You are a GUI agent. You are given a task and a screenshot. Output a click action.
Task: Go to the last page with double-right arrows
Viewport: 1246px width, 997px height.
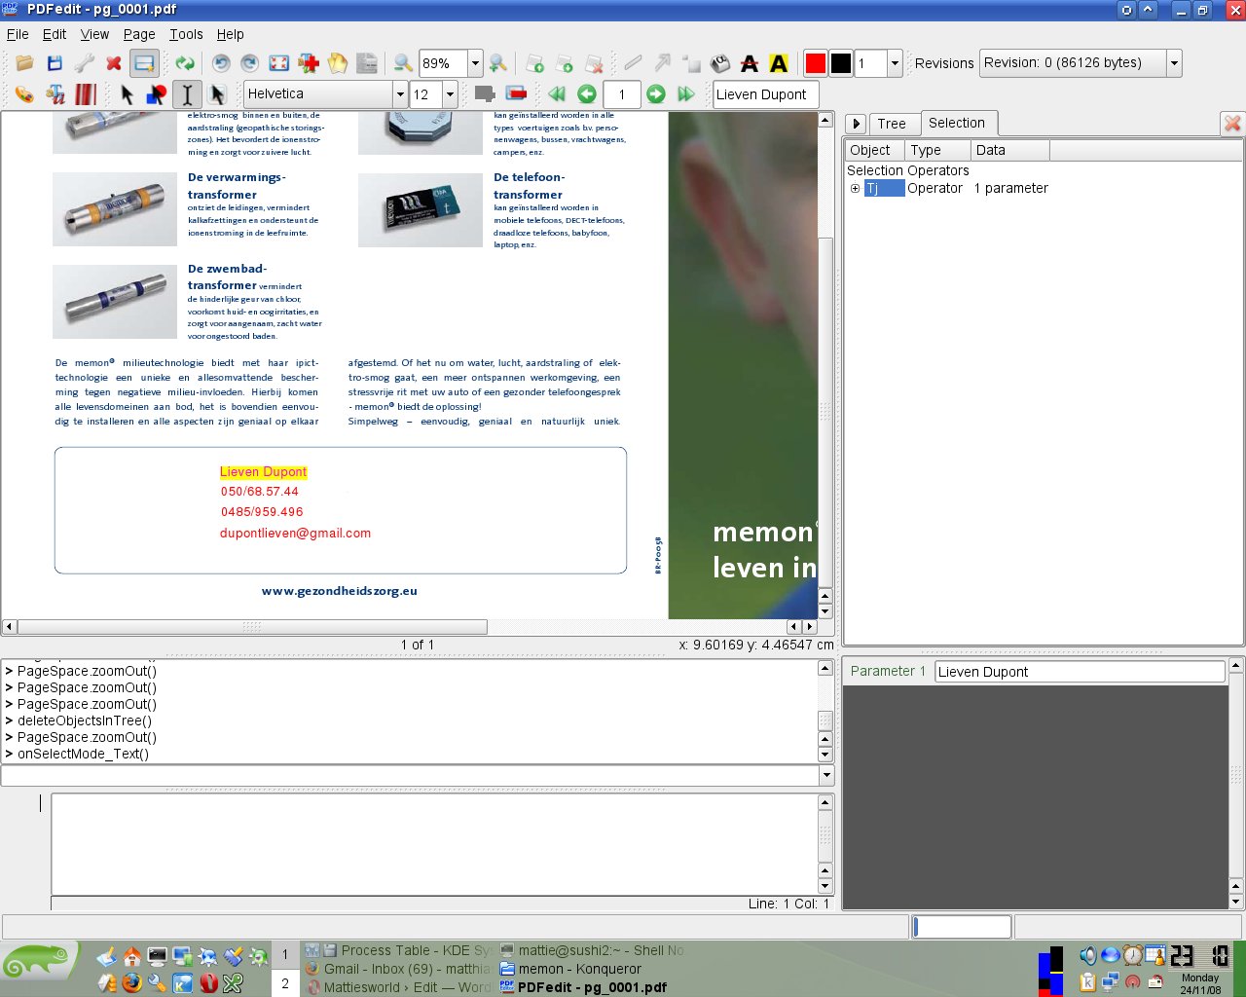(x=686, y=94)
